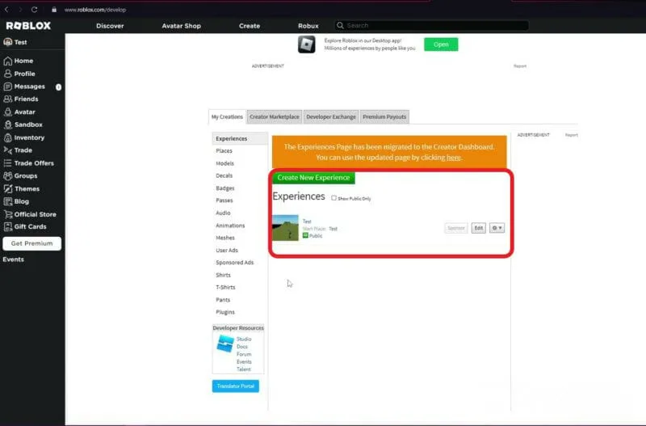Click the Friends icon in sidebar
This screenshot has height=426, width=646.
coord(8,99)
